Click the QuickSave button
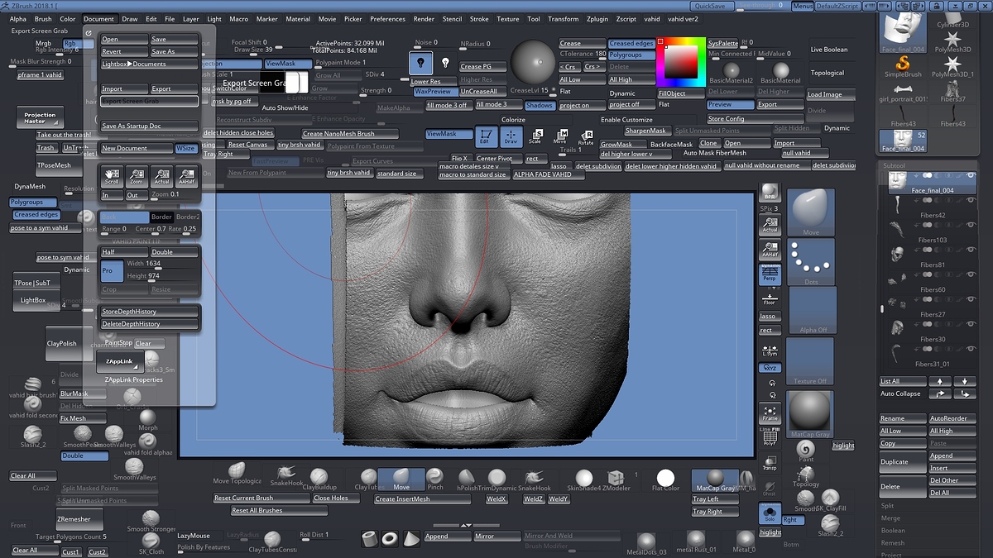 710,6
